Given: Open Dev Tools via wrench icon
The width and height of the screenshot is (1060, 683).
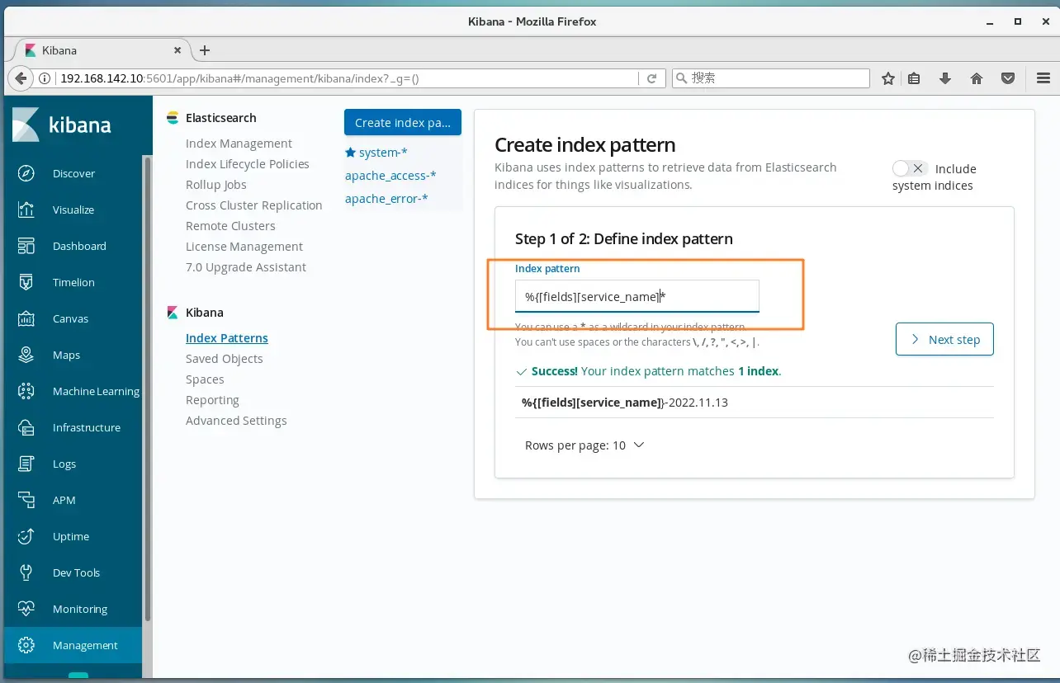Looking at the screenshot, I should tap(26, 572).
